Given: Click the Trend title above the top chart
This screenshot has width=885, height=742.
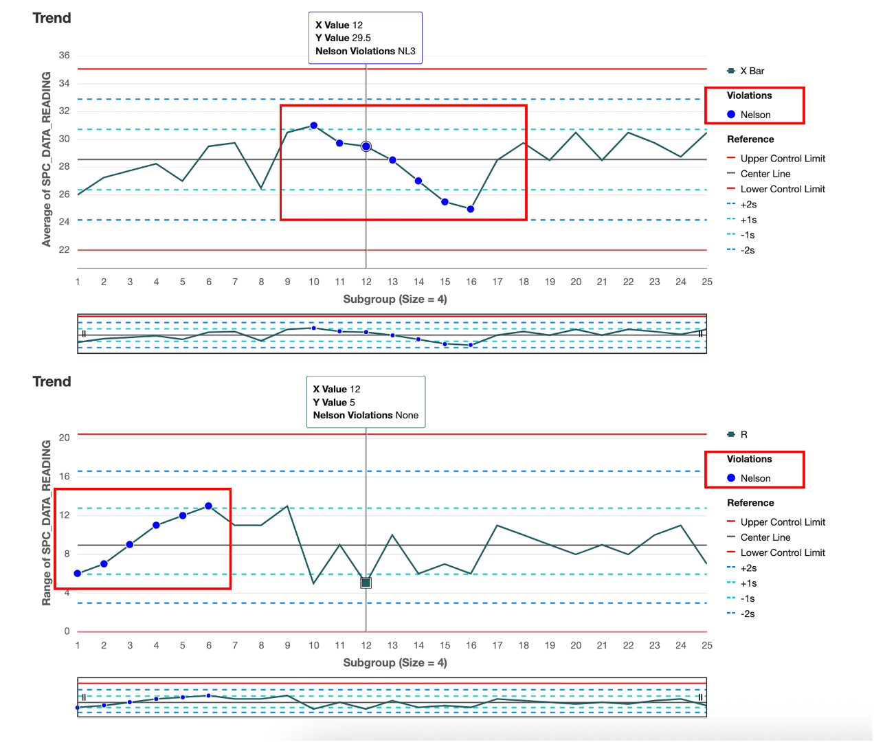Looking at the screenshot, I should 51,18.
